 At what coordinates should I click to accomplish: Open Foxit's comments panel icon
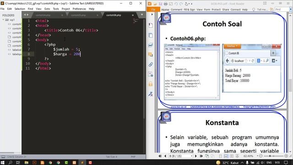tap(151, 55)
